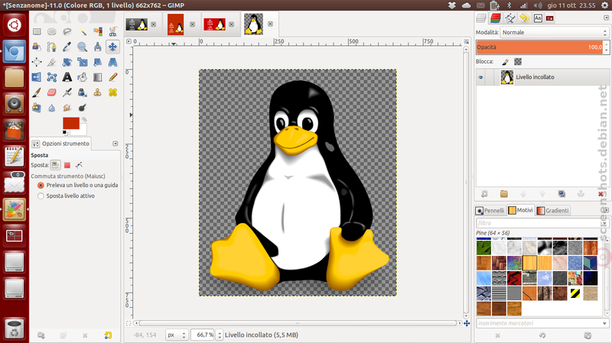Select the Free Select lasso tool

pyautogui.click(x=67, y=31)
